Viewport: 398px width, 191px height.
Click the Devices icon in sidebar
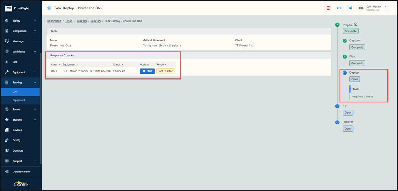6,130
